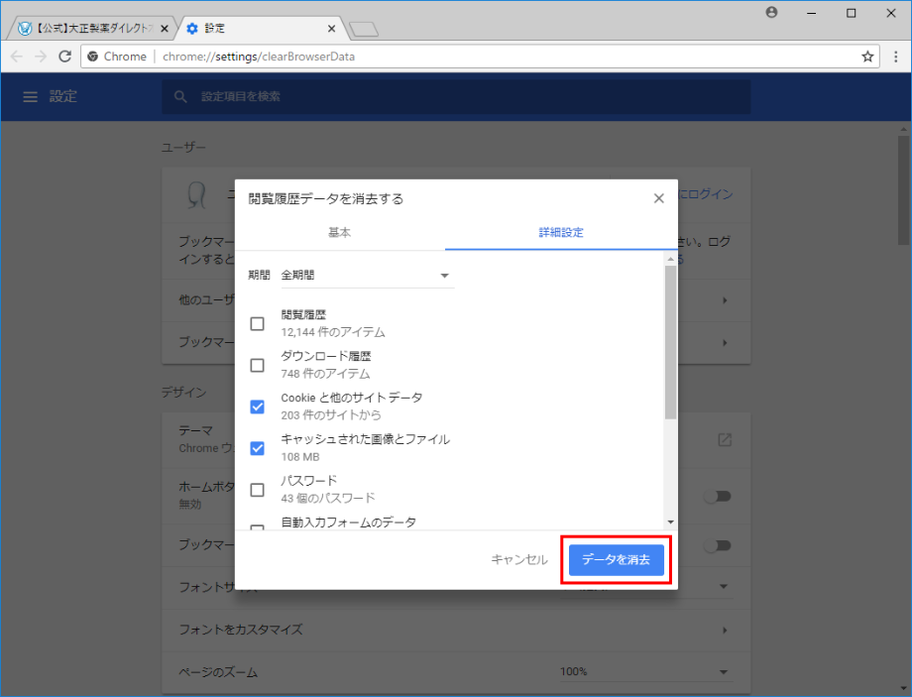Image resolution: width=912 pixels, height=697 pixels.
Task: Click the dialog scrollbar up arrow
Action: [x=671, y=259]
